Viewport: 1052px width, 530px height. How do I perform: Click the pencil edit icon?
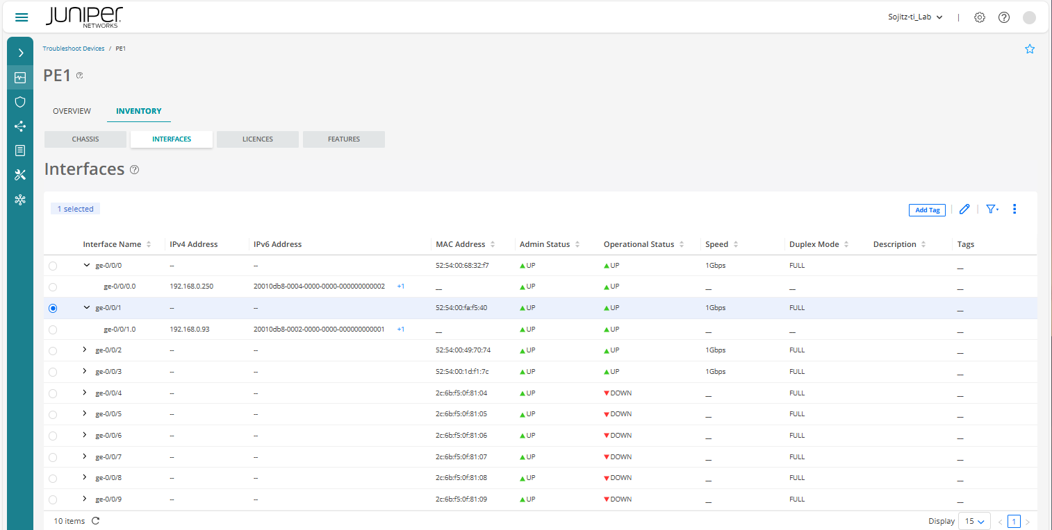click(964, 209)
